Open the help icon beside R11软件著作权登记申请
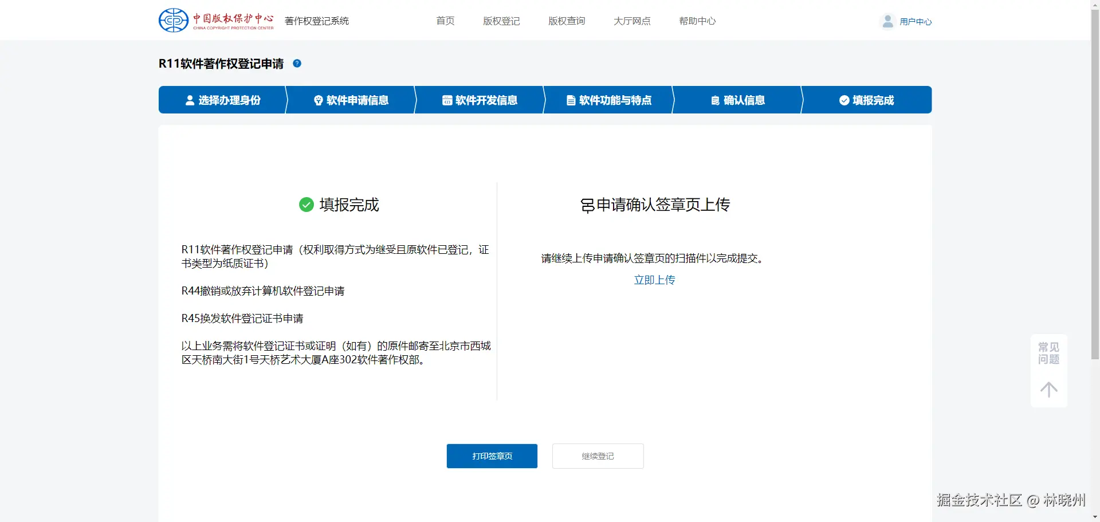The height and width of the screenshot is (522, 1100). tap(297, 64)
